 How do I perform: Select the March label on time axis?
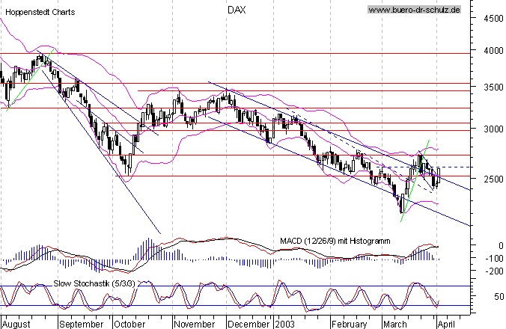pos(395,324)
